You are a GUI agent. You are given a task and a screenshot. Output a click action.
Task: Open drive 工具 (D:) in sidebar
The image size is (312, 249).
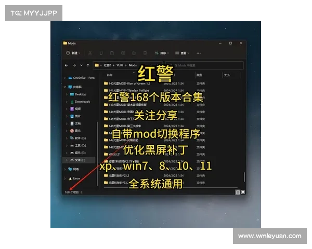[78, 146]
